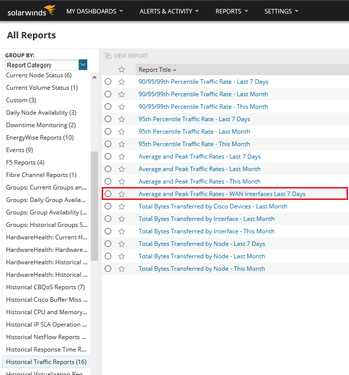Star the Average and Peak Traffic Rates - This Month report
Screen dimensions: 349x375
point(122,182)
